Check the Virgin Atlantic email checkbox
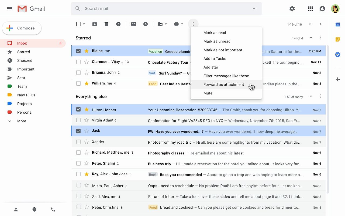Viewport: 345px width, 216px height. tap(78, 120)
